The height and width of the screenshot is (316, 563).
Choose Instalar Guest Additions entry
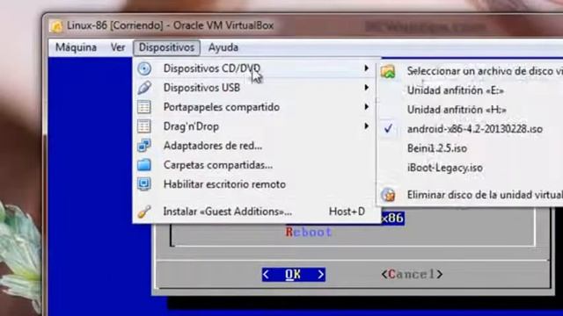[255, 212]
